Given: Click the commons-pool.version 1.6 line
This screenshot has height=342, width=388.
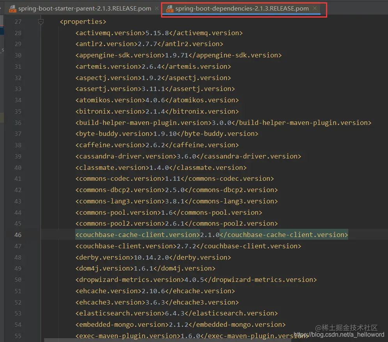Looking at the screenshot, I should [169, 212].
